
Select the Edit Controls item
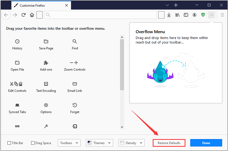click(x=17, y=87)
